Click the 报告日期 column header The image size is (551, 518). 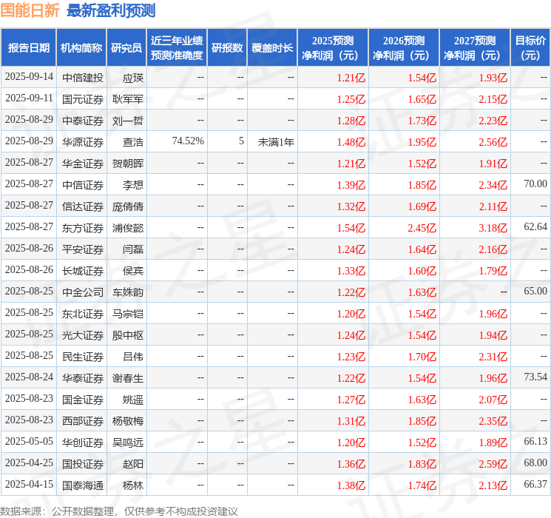(28, 47)
